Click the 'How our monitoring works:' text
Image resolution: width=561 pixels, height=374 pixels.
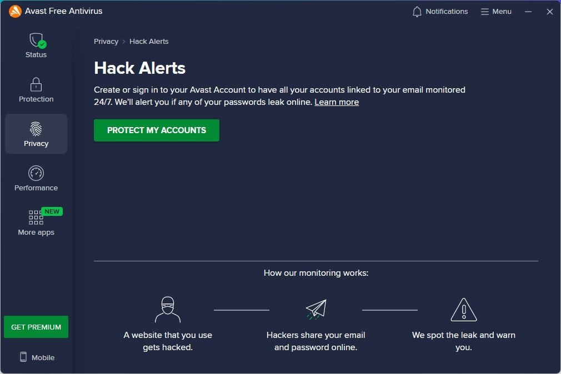point(316,273)
